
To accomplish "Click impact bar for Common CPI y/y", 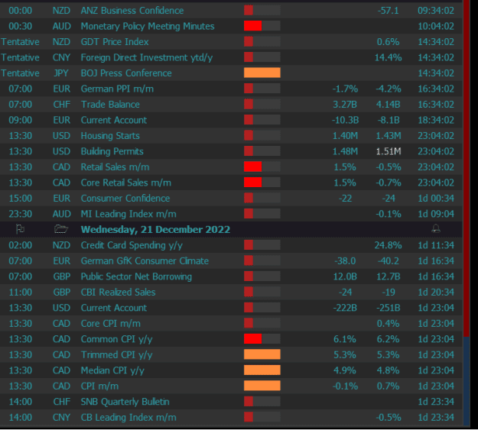I will (x=262, y=338).
